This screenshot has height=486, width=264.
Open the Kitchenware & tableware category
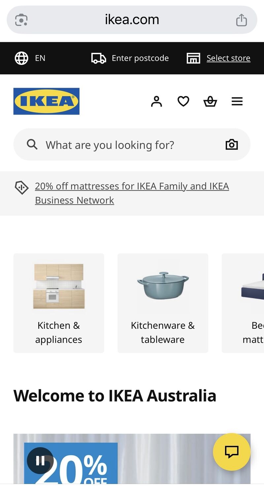[x=163, y=303]
